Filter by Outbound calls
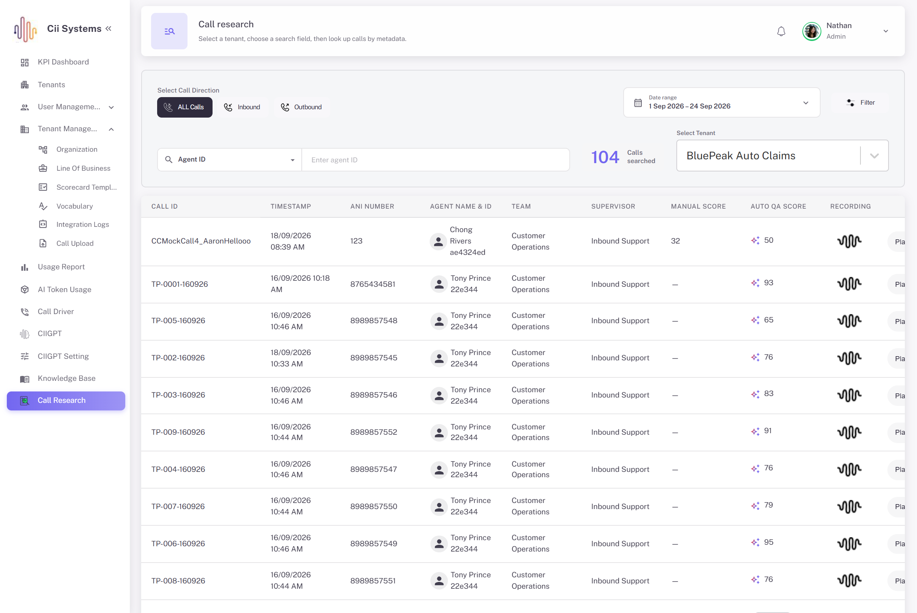 [301, 107]
